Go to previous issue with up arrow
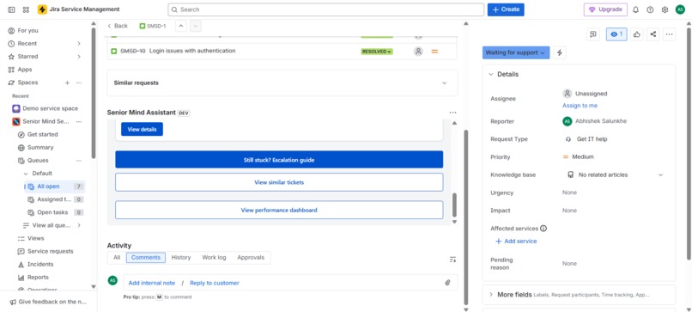692x312 pixels. coord(181,26)
